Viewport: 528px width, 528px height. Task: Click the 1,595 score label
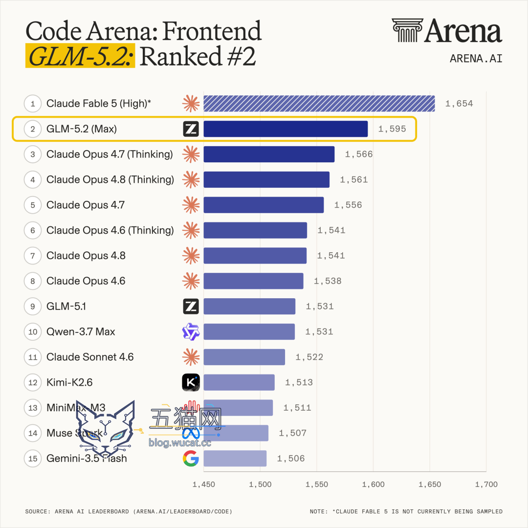392,129
